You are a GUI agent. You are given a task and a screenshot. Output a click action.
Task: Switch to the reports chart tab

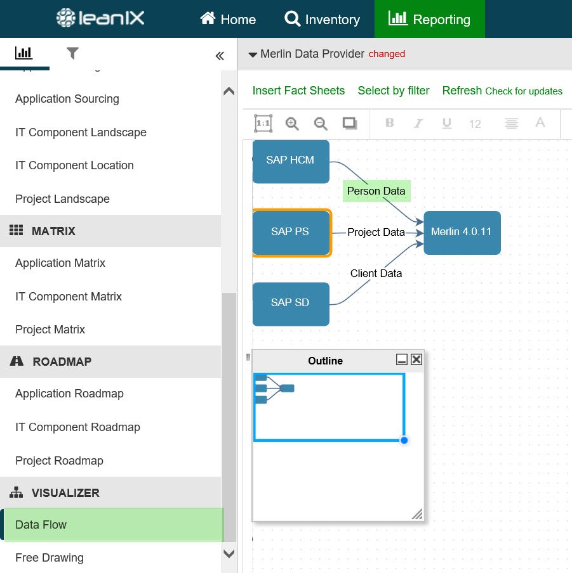[x=23, y=53]
